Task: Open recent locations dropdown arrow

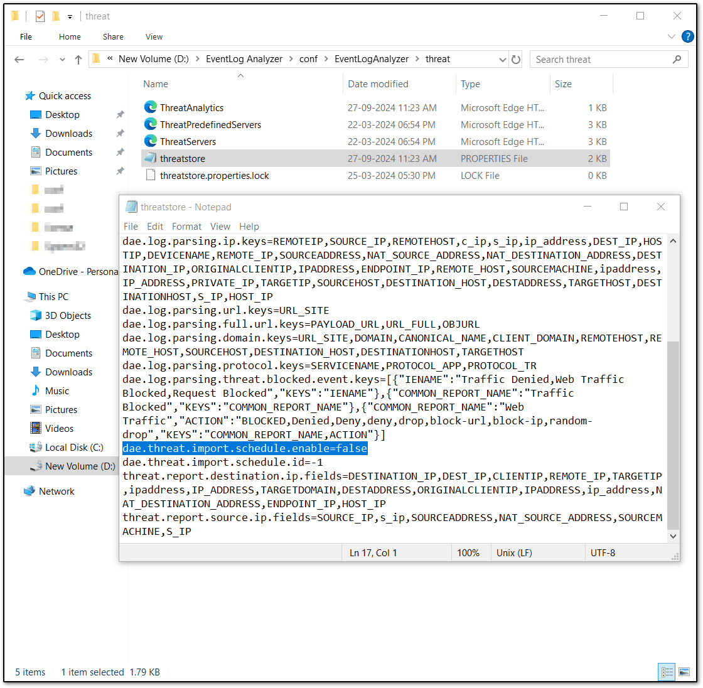Action: (x=62, y=60)
